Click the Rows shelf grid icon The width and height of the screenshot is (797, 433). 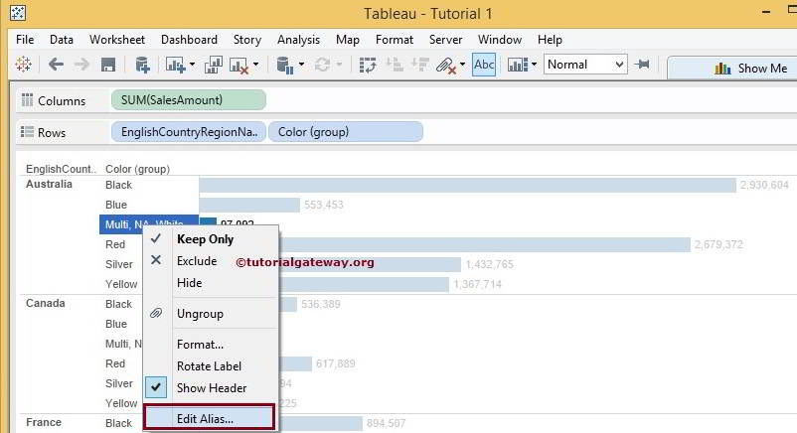point(27,132)
